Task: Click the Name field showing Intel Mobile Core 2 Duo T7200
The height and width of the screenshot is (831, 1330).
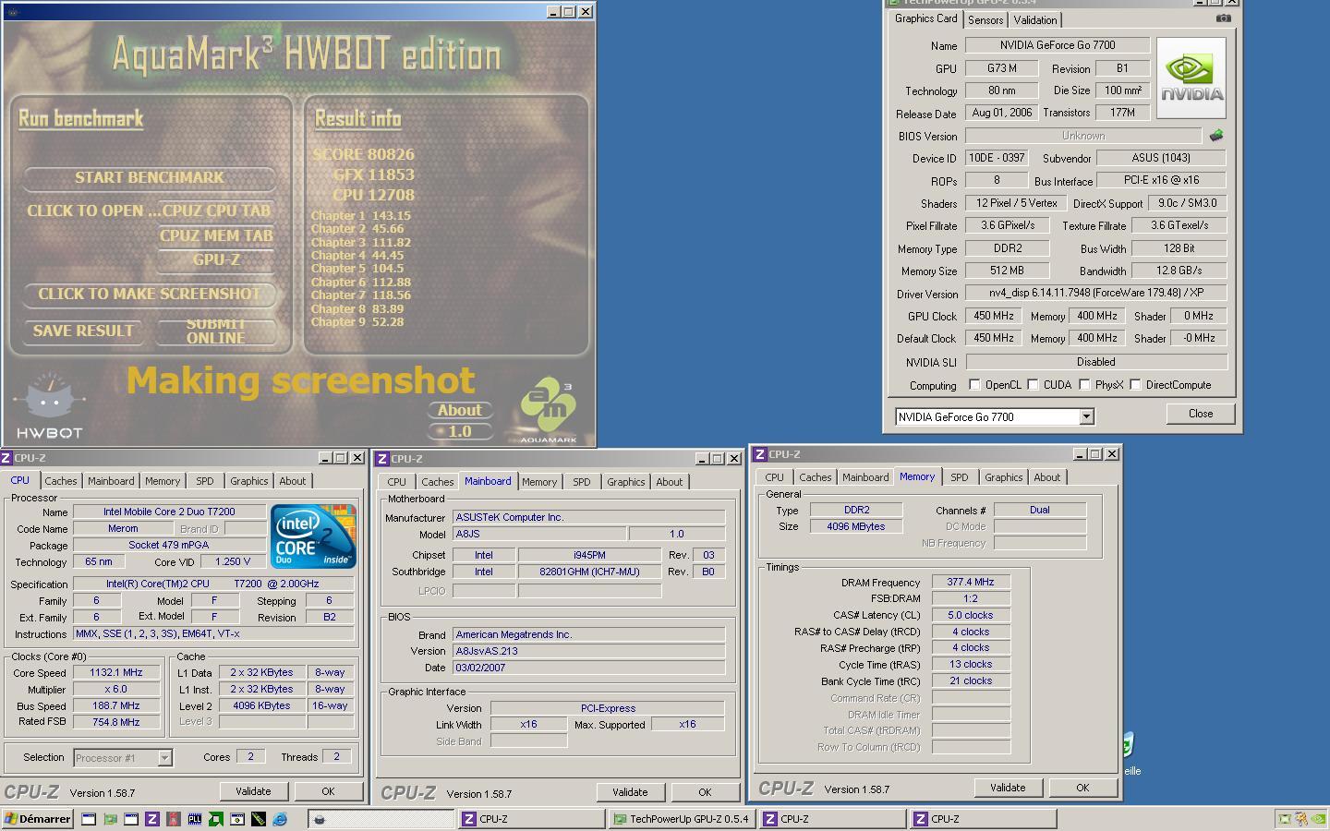Action: pos(169,512)
